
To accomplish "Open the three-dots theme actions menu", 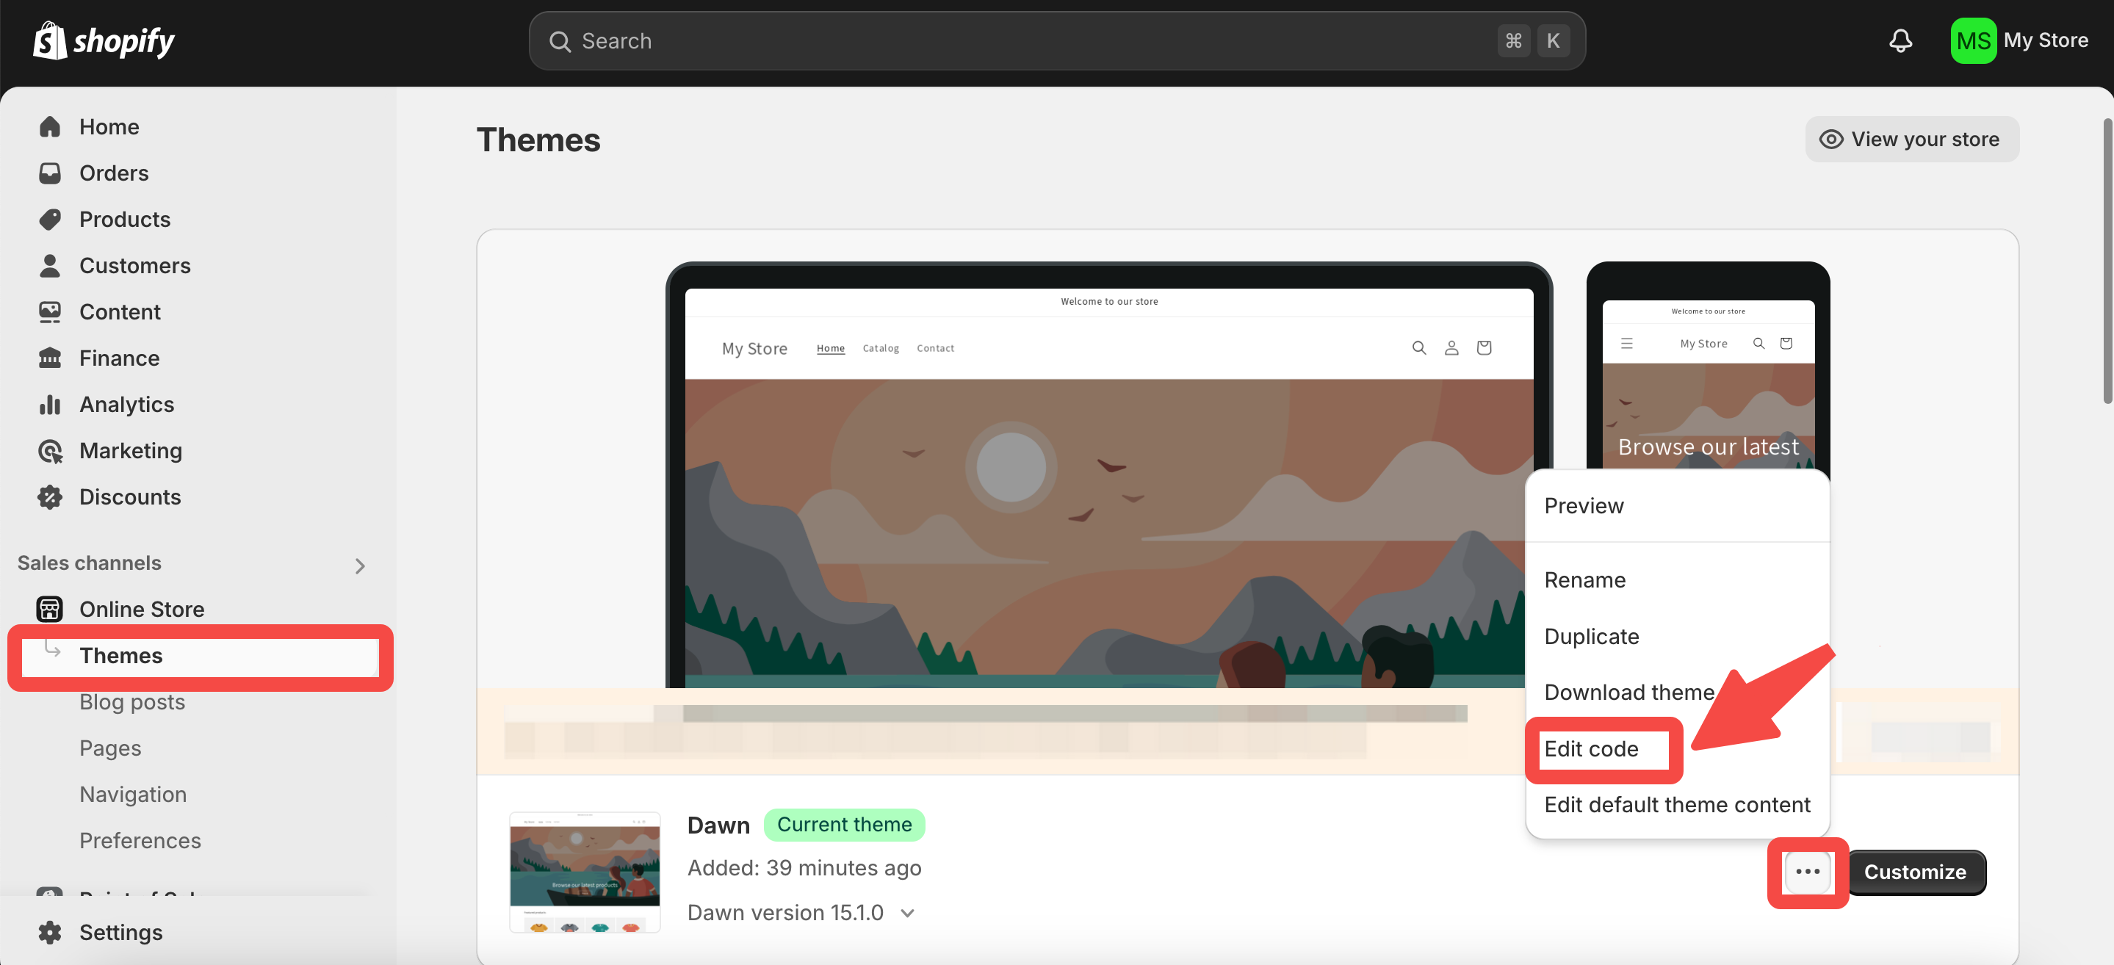I will 1807,872.
